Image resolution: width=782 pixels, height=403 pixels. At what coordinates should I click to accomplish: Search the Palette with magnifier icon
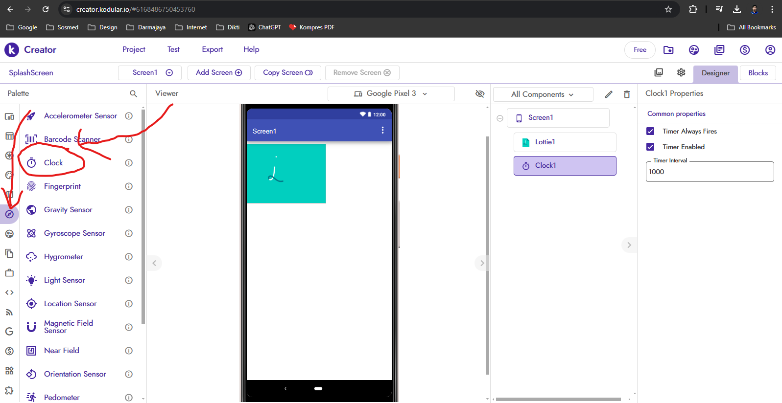pos(133,93)
